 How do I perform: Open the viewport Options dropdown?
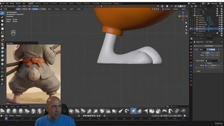tap(184, 9)
